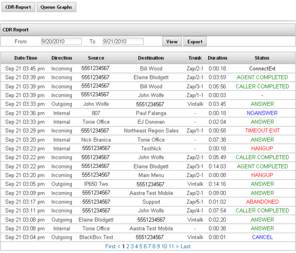Screen dimensions: 296x253
Task: Click the previous page arrow
Action: click(x=118, y=246)
